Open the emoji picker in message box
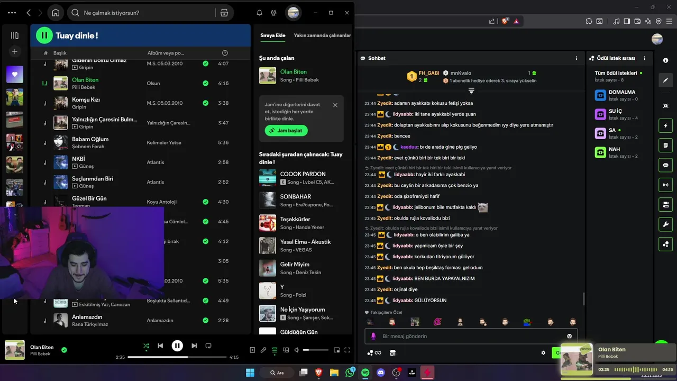This screenshot has width=677, height=381. tap(570, 336)
